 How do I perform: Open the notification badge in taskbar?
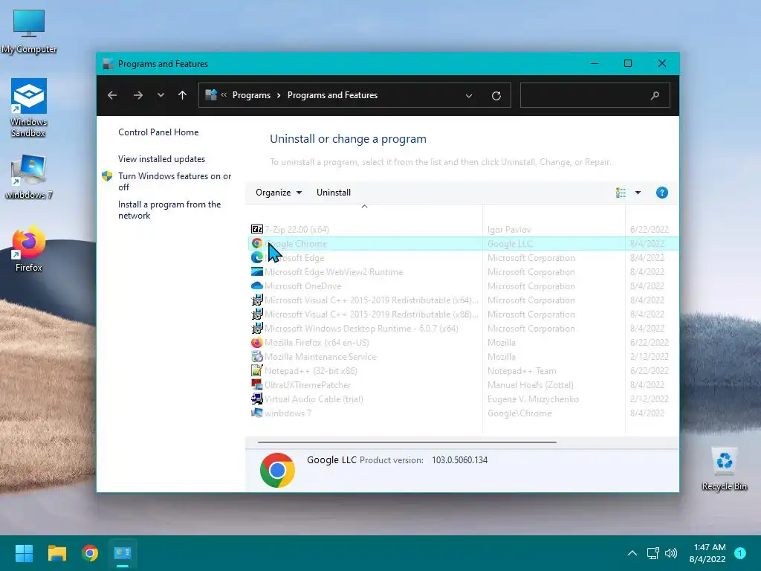pyautogui.click(x=739, y=553)
